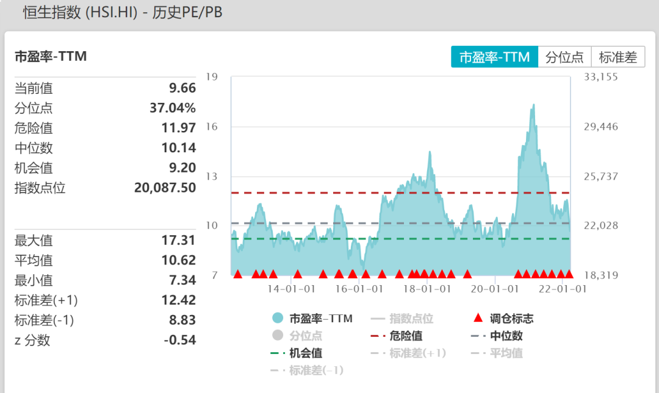Switch to the 分位点 tab
This screenshot has width=659, height=393.
click(564, 57)
